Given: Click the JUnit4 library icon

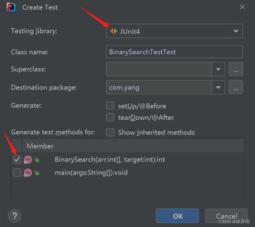Looking at the screenshot, I should tap(113, 31).
